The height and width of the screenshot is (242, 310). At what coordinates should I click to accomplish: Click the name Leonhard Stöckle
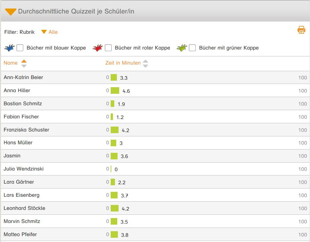(x=24, y=208)
